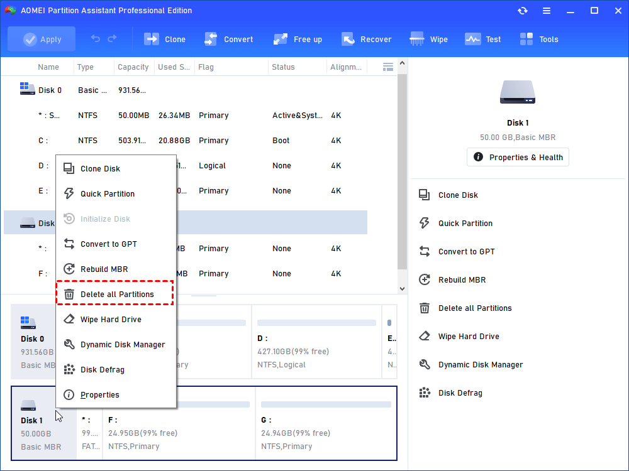Viewport: 629px width, 471px height.
Task: Select the F: 24.95GB block in disk map
Action: (x=179, y=423)
